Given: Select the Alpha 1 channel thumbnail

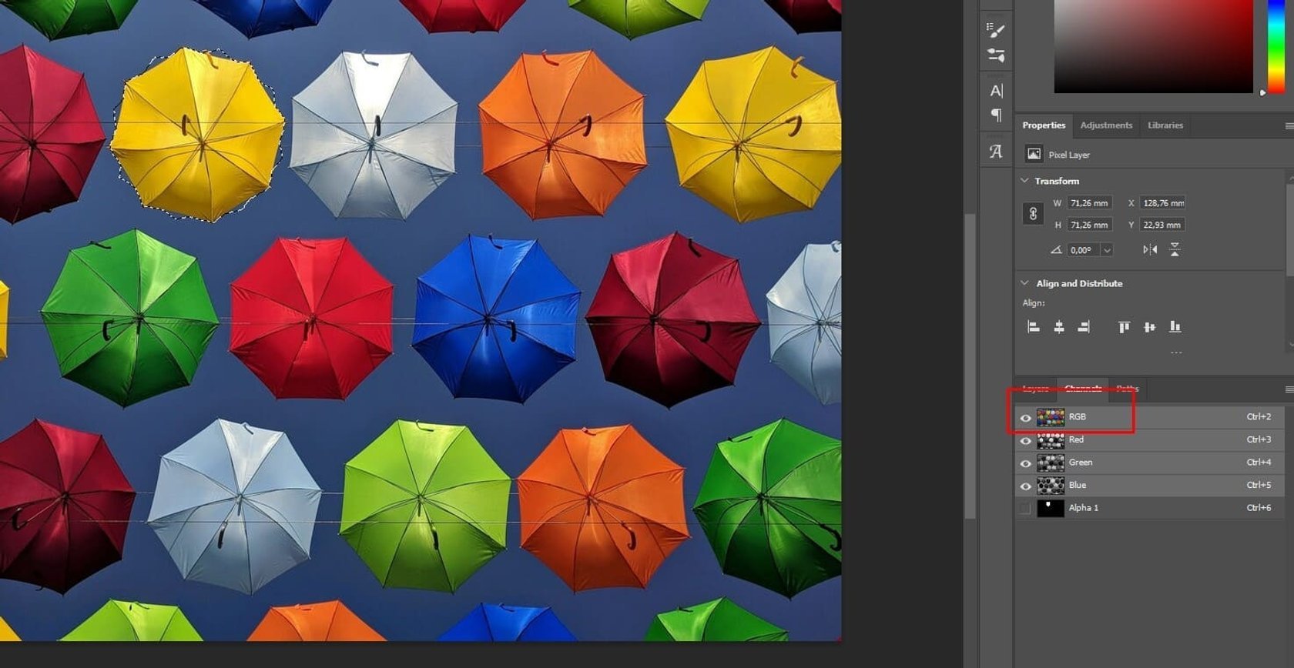Looking at the screenshot, I should click(x=1051, y=508).
